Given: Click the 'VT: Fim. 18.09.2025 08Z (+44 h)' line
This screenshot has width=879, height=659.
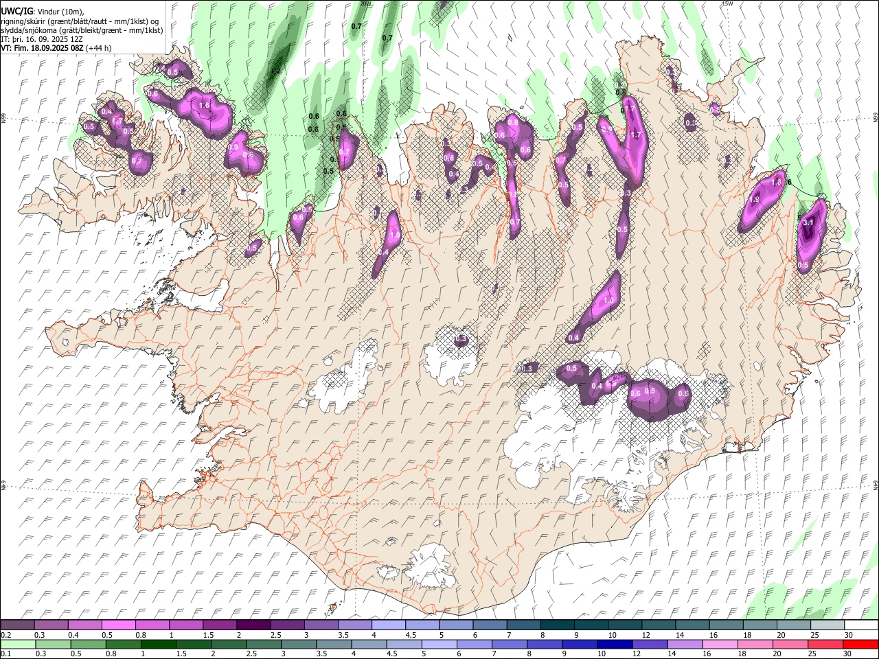Looking at the screenshot, I should pos(56,48).
